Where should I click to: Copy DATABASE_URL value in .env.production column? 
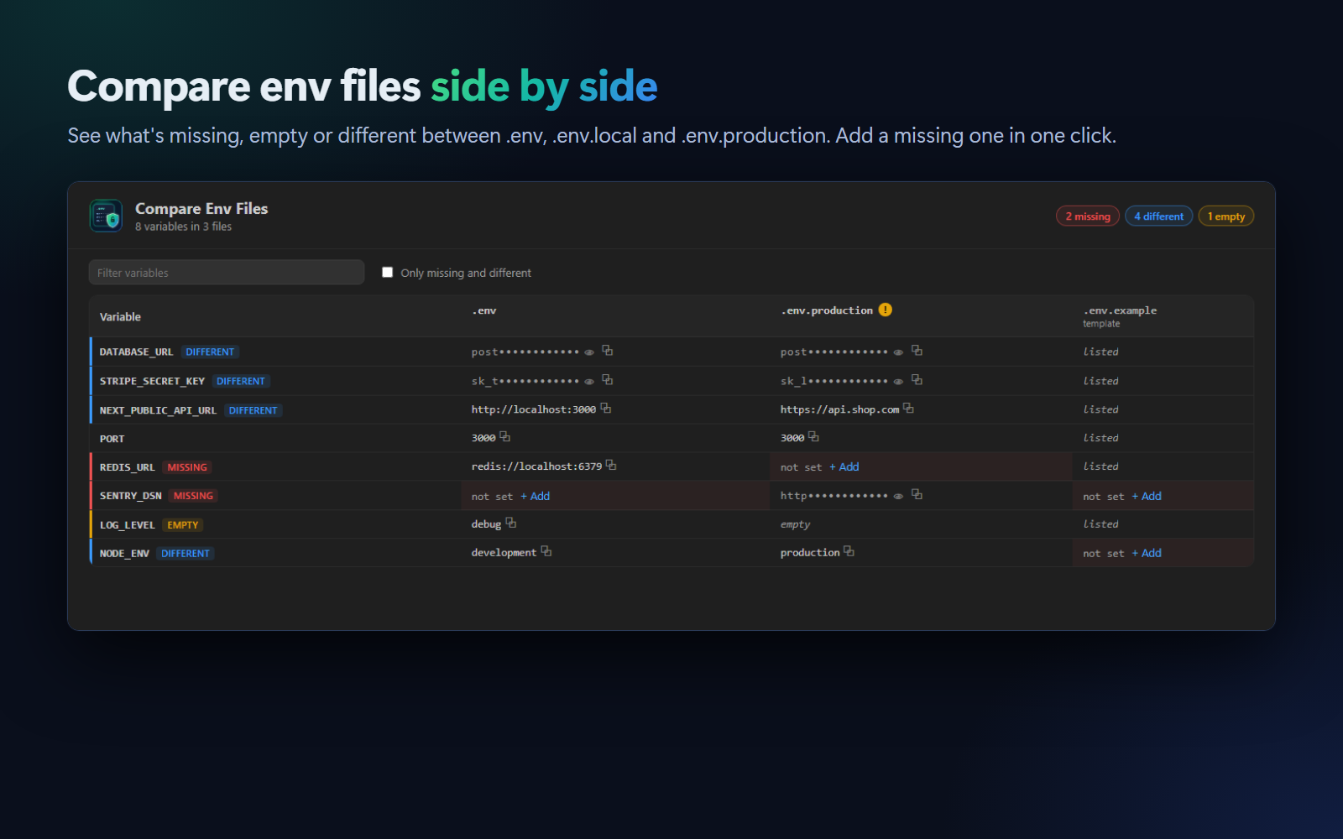point(917,351)
